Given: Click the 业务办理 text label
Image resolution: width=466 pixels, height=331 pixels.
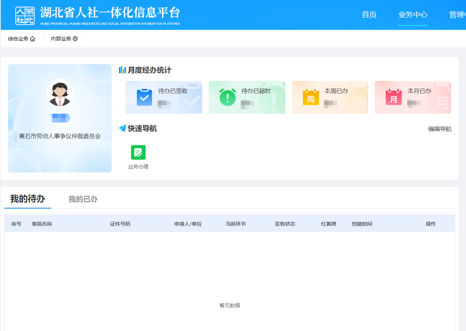Looking at the screenshot, I should coord(138,167).
